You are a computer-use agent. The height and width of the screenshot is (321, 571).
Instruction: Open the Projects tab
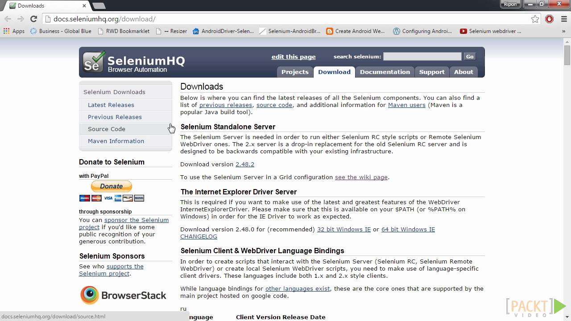click(295, 72)
